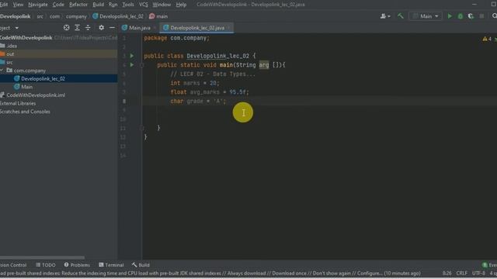Click the Expand All icon in Project panel
Viewport: 497px width, 279px height.
(77, 28)
